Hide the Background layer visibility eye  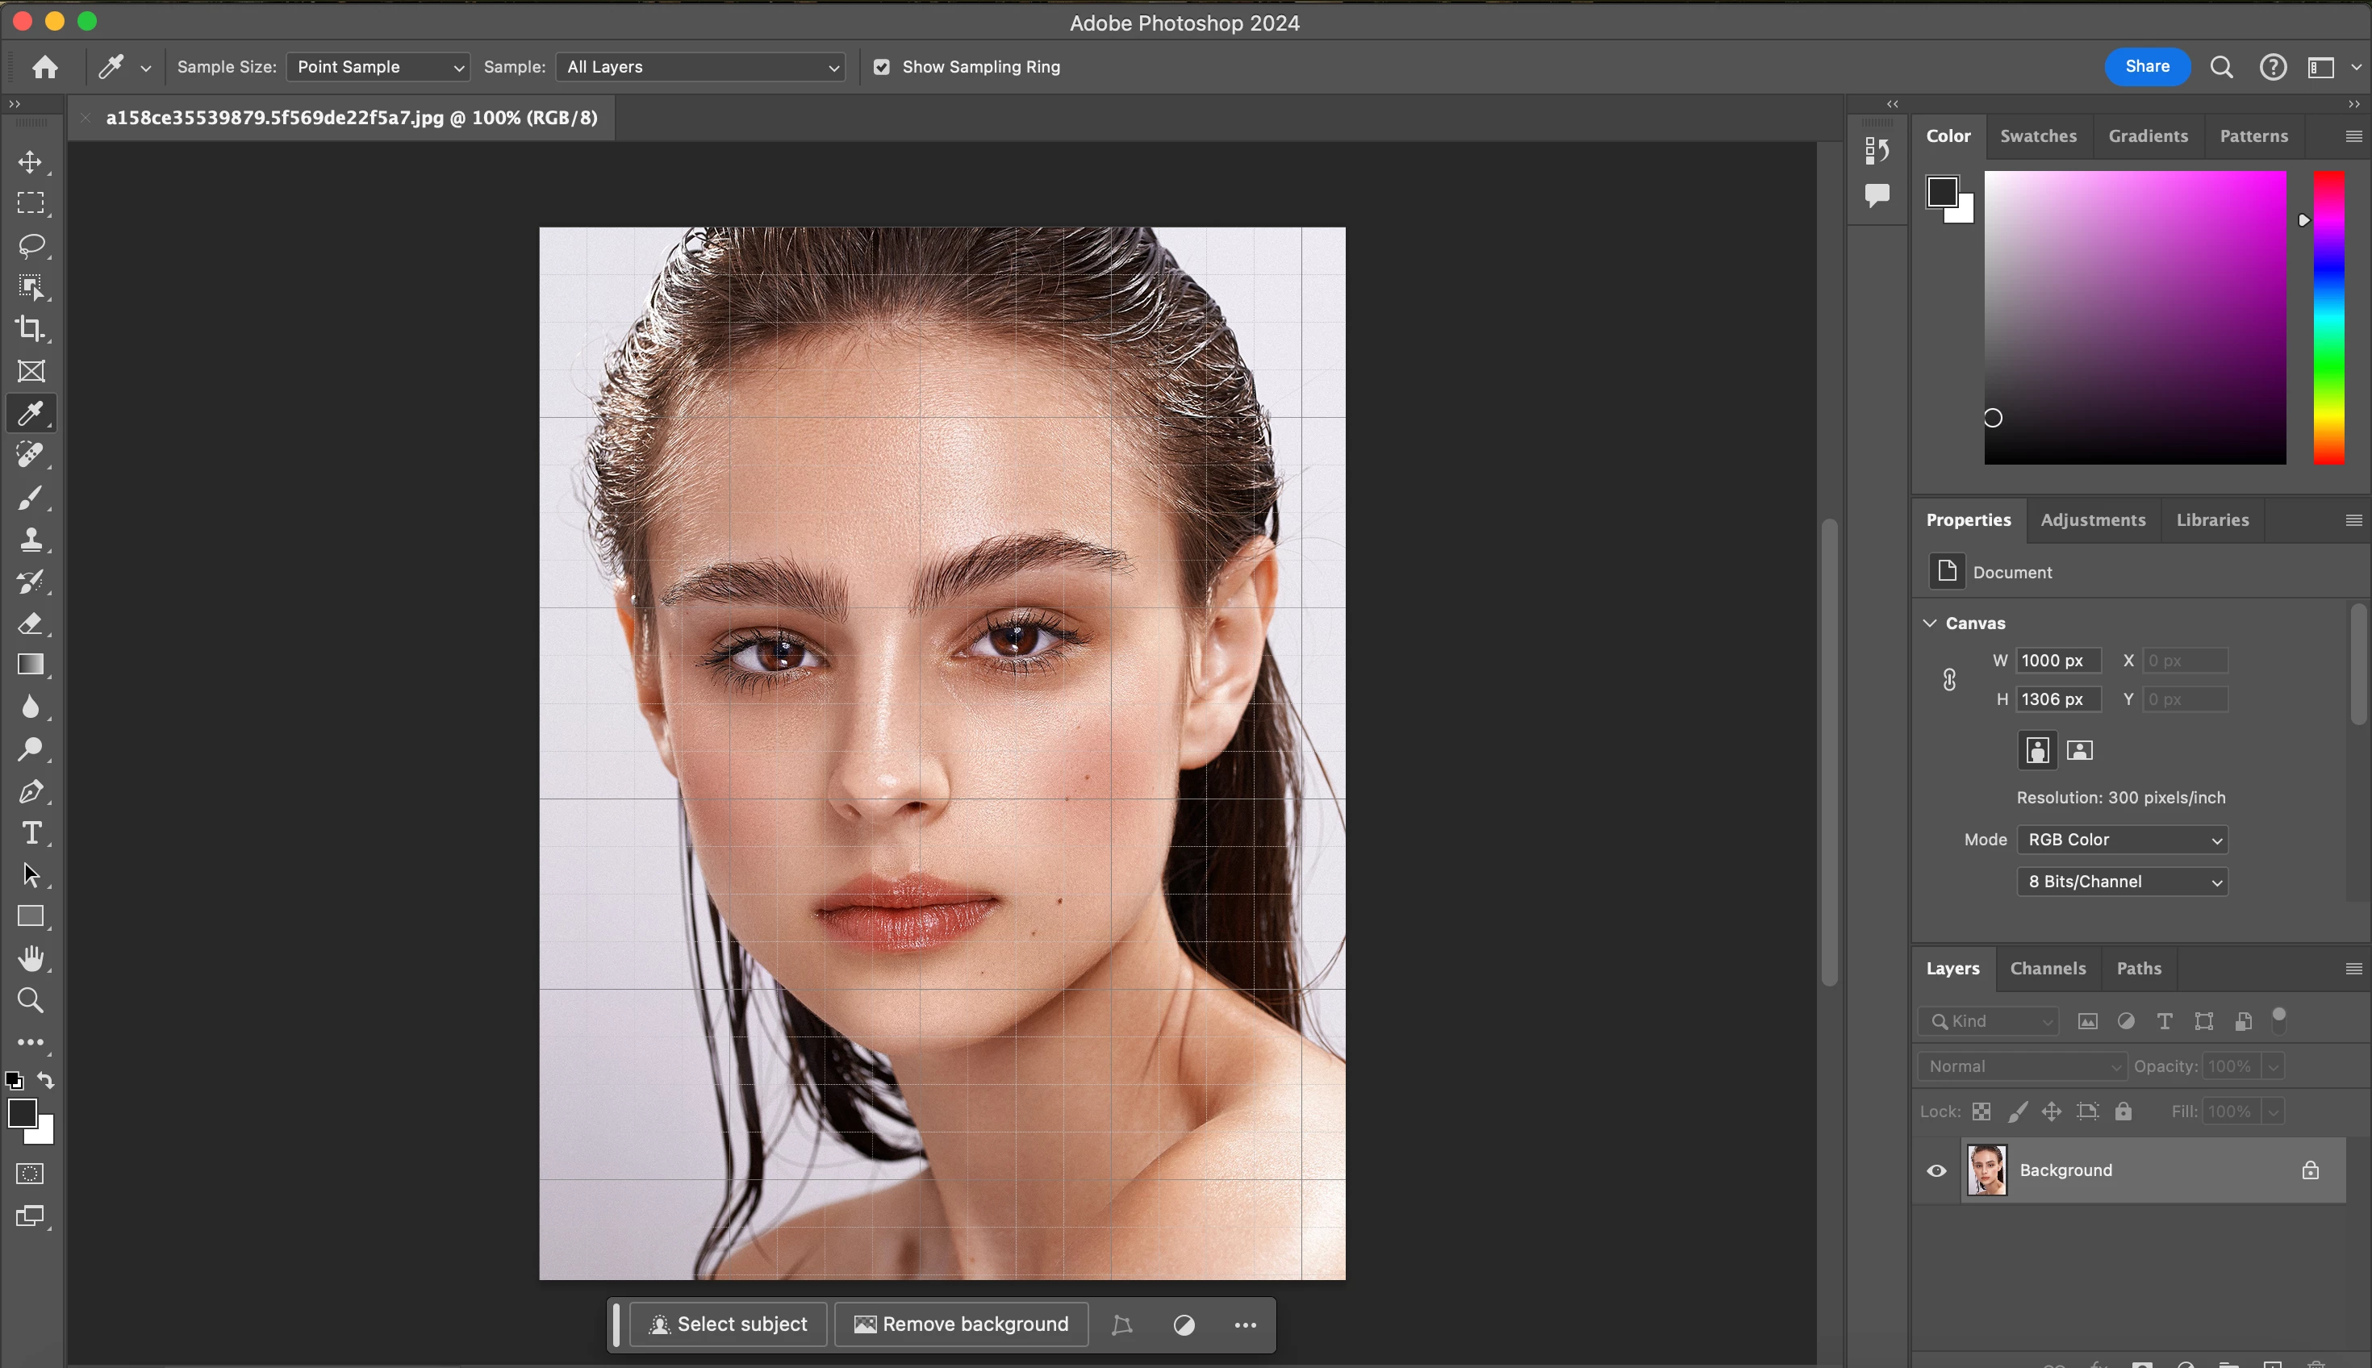pos(1936,1170)
